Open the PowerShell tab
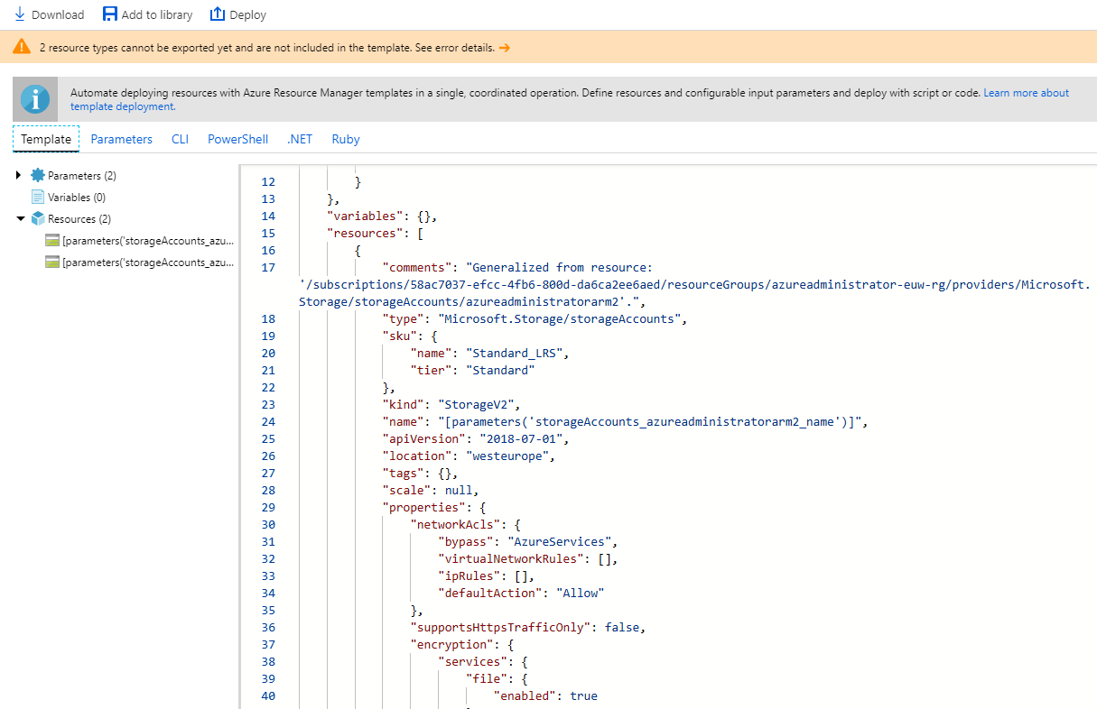The height and width of the screenshot is (709, 1097). (237, 139)
